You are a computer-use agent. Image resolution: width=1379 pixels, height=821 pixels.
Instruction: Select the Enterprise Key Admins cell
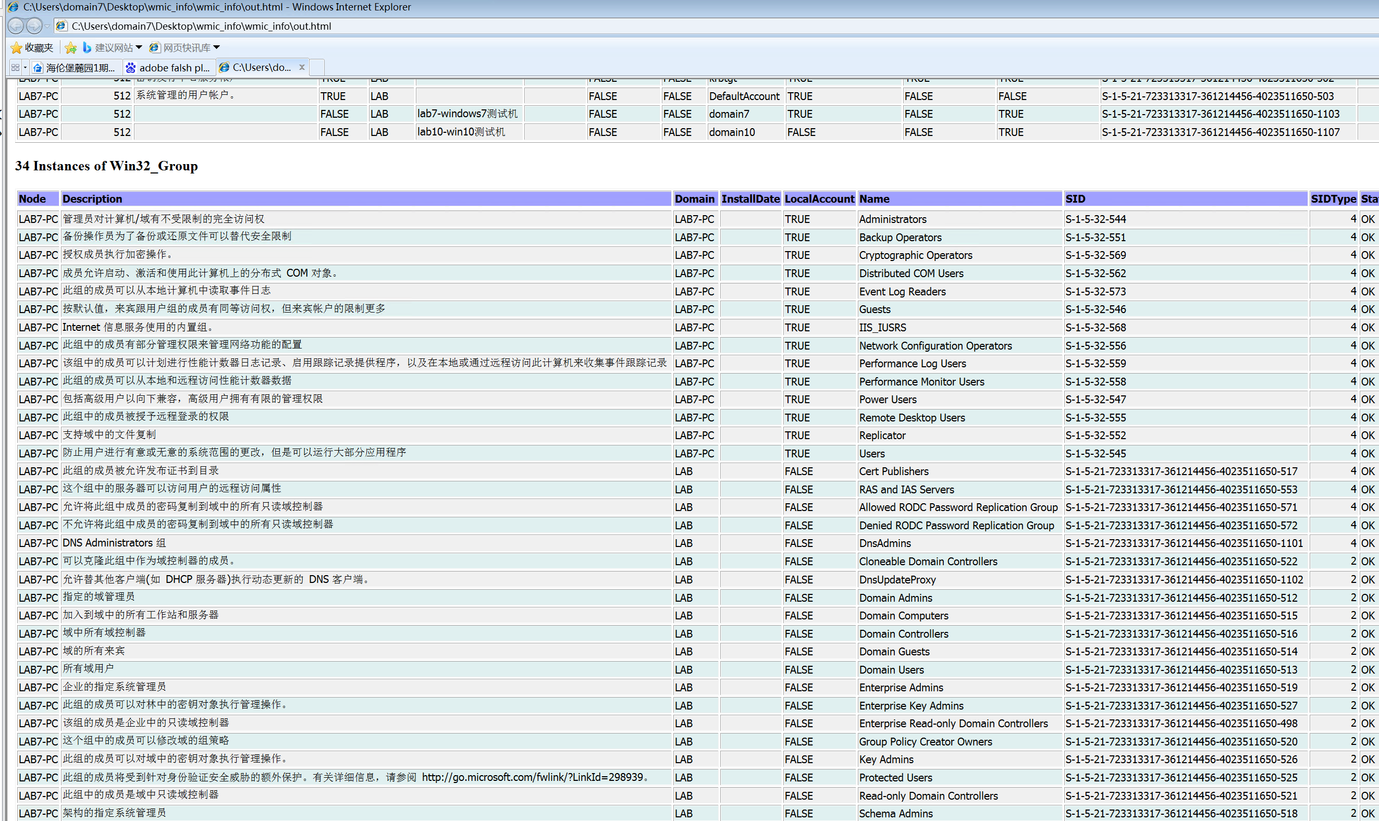click(959, 706)
